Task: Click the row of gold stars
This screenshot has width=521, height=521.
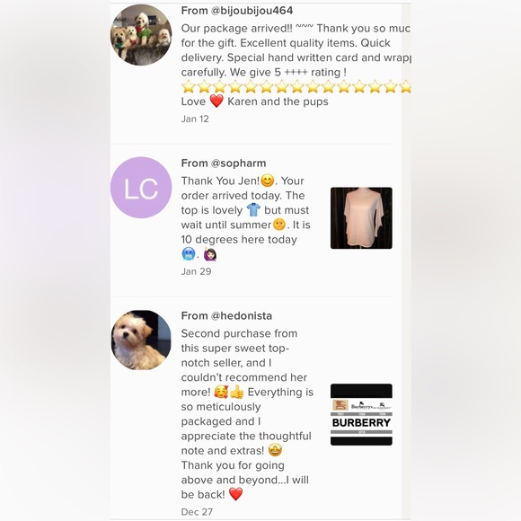Action: pyautogui.click(x=296, y=86)
